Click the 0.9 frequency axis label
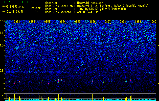The width and height of the screenshot is (159, 101). pos(2,58)
